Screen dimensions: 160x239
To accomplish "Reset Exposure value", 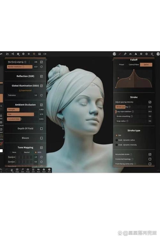I will 42,157.
